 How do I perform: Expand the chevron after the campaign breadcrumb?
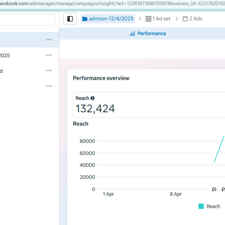pos(140,19)
